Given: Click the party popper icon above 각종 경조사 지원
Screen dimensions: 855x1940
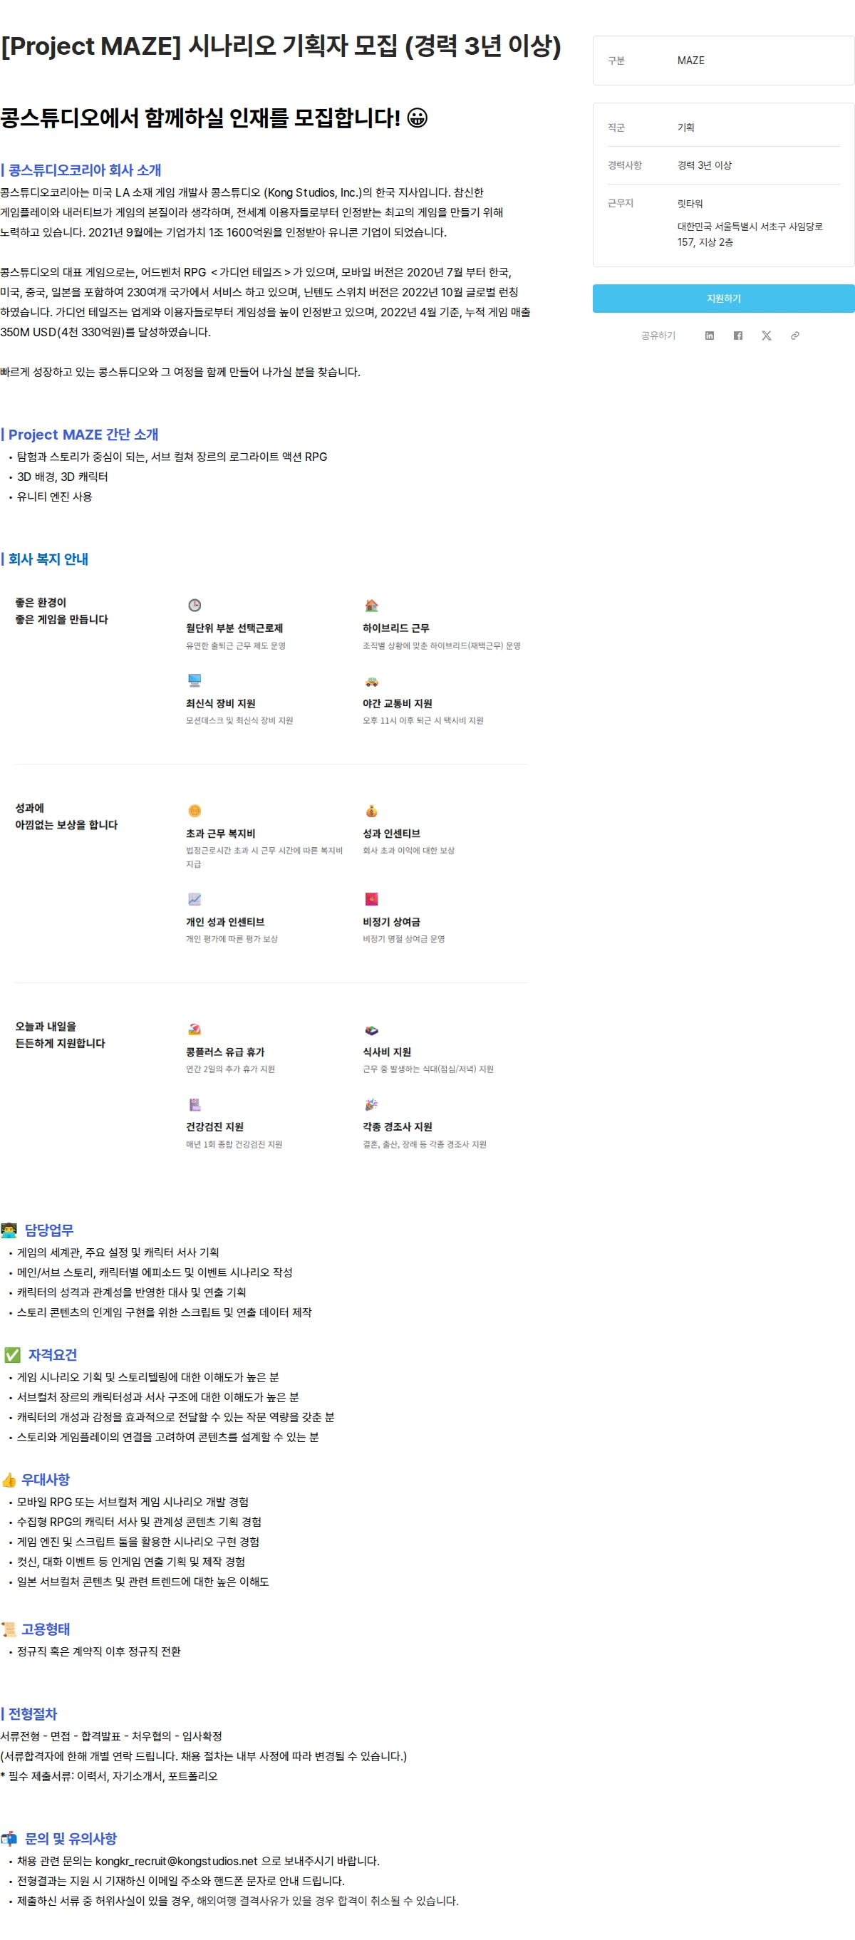Looking at the screenshot, I should 371,1105.
